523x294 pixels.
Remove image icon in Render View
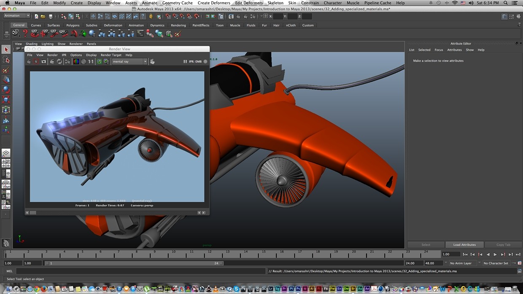[x=106, y=61]
